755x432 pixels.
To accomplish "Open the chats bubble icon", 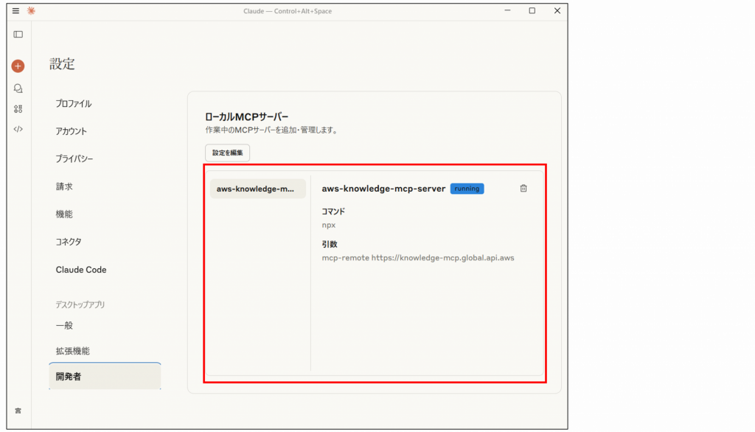I will 18,88.
